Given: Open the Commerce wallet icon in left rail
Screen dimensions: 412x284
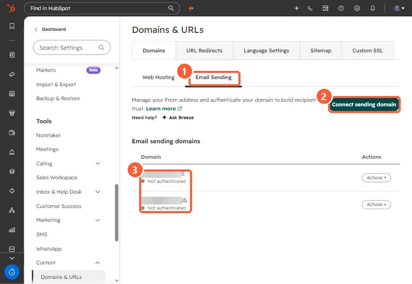Looking at the screenshot, I should [x=12, y=132].
